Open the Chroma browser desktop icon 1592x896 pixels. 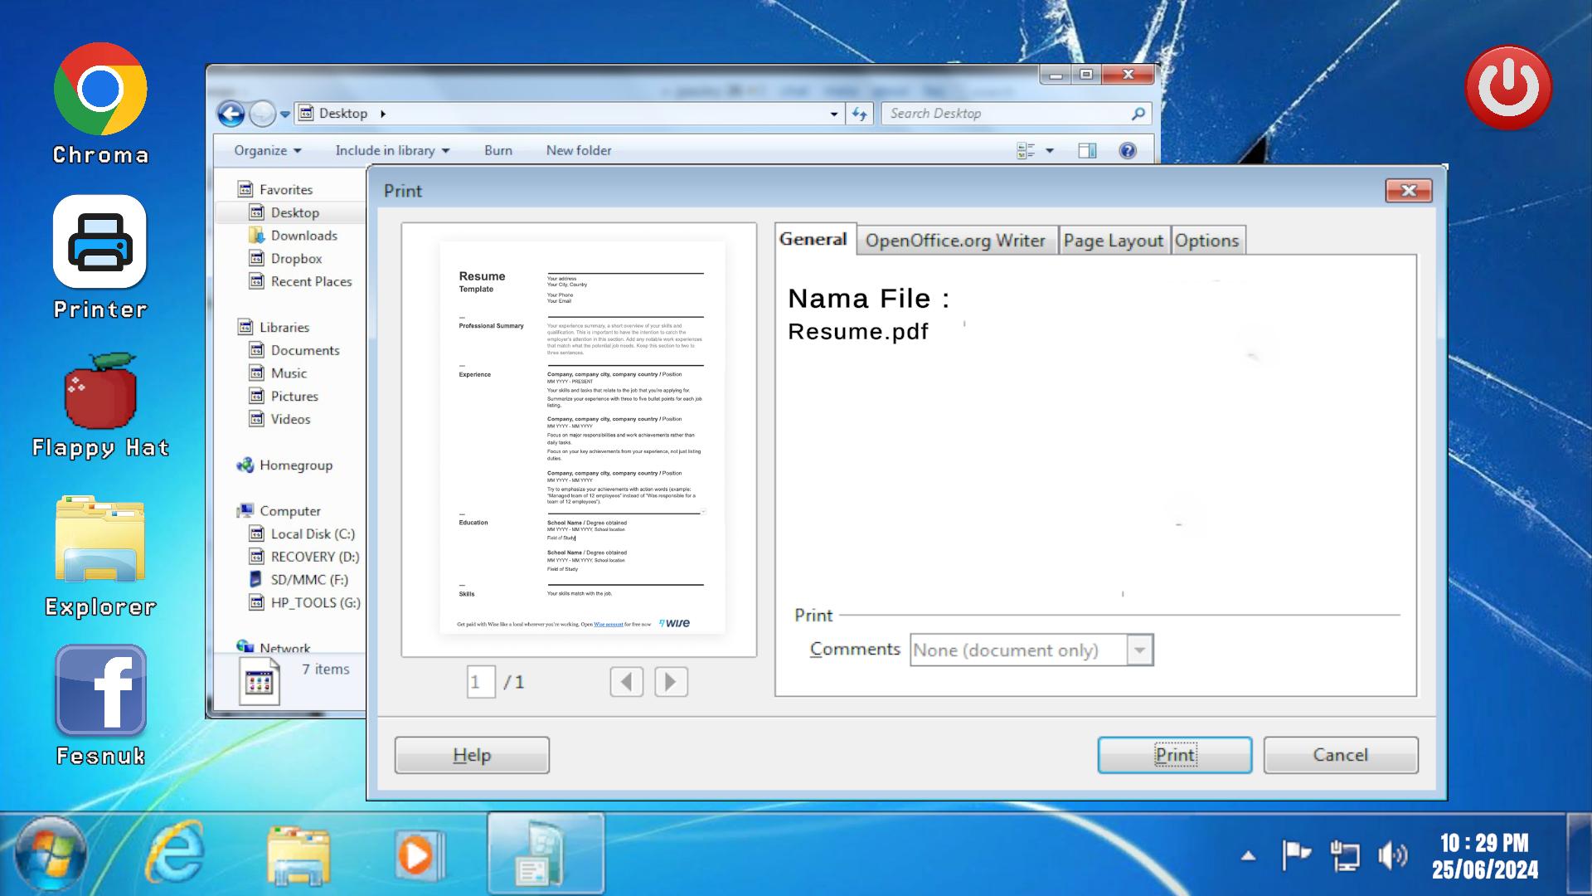pos(100,90)
